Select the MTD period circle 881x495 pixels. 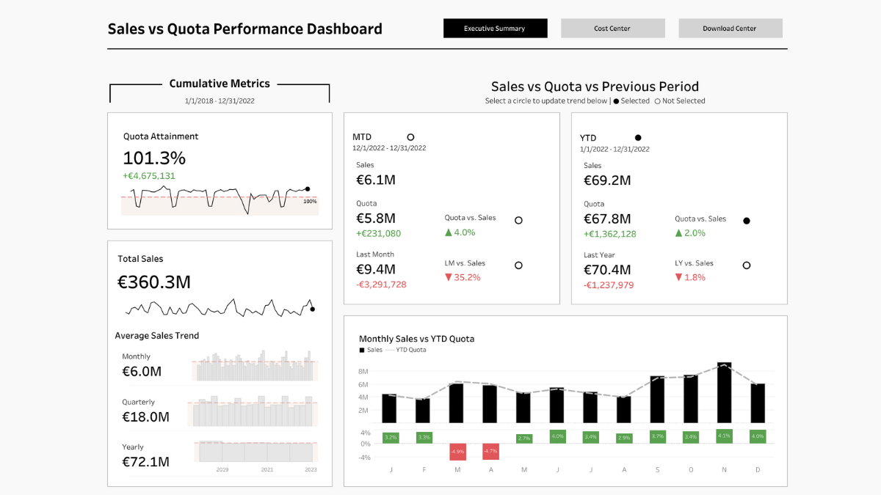[410, 137]
